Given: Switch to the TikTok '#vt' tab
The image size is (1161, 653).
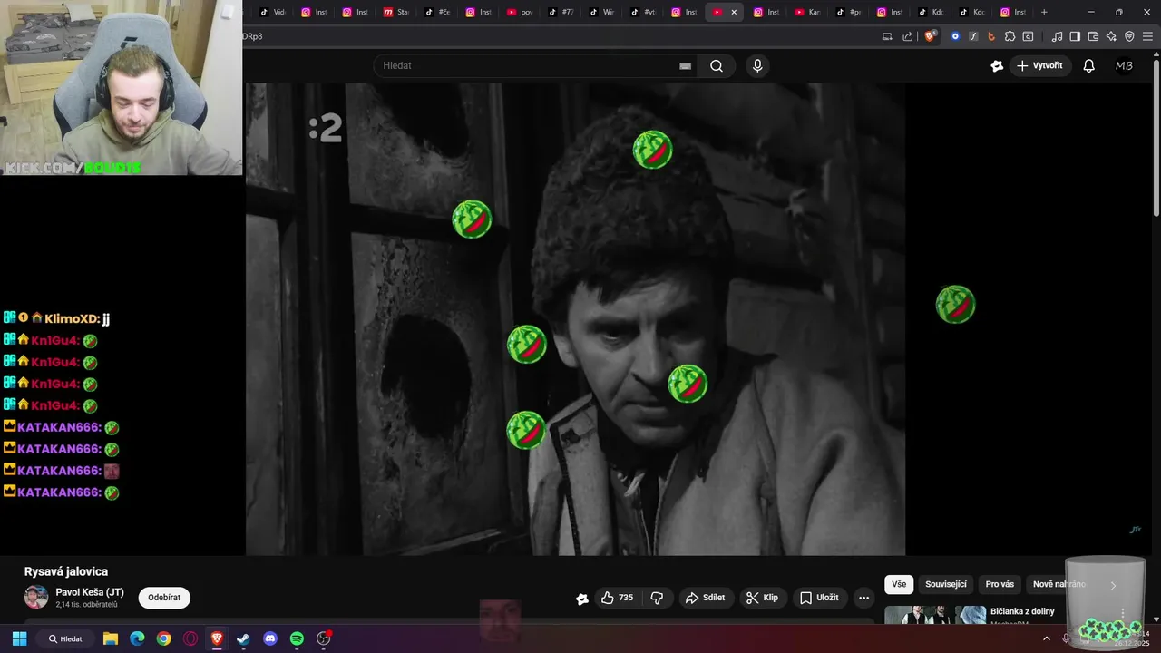Looking at the screenshot, I should 642,12.
